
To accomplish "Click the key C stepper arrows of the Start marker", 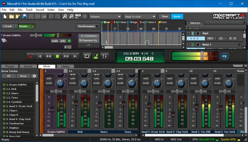I will point(225,38).
